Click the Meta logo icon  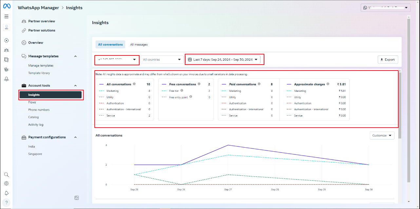[7, 6]
